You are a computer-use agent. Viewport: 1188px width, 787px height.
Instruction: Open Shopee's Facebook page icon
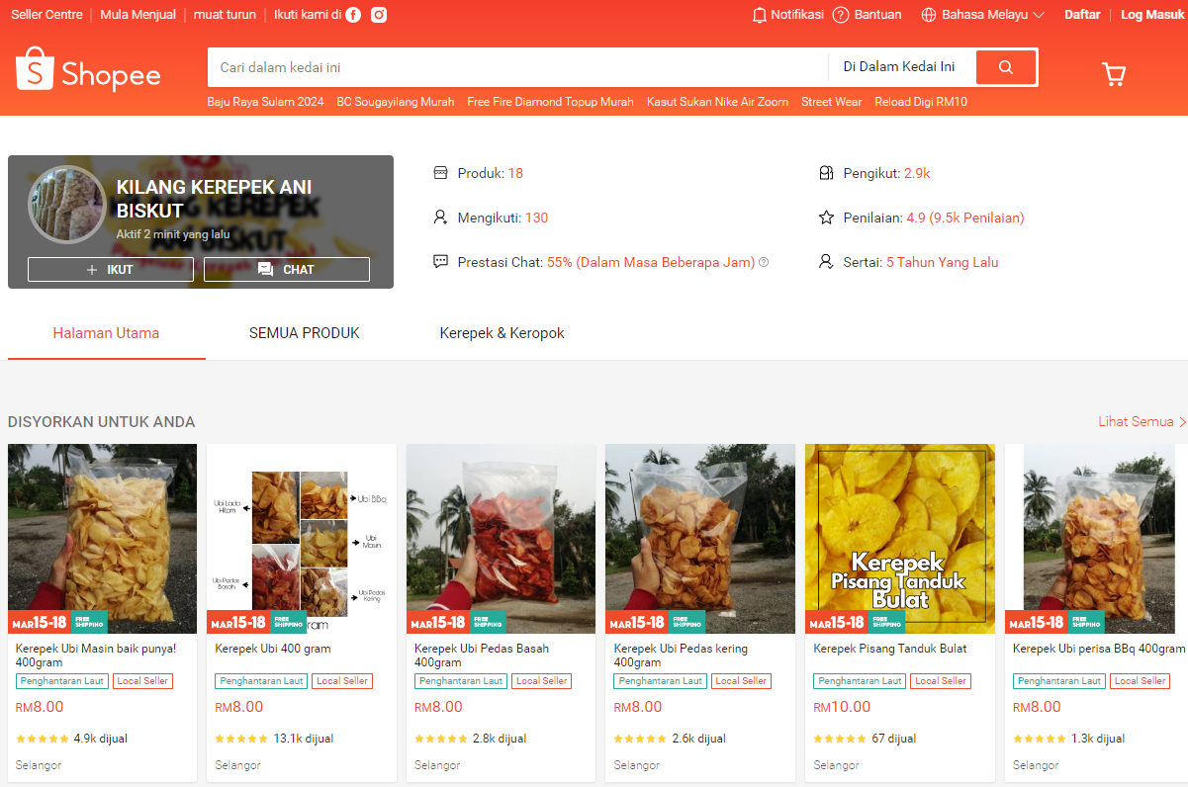(x=353, y=15)
